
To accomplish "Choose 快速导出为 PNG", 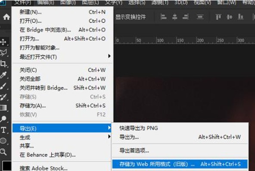I will click(180, 128).
